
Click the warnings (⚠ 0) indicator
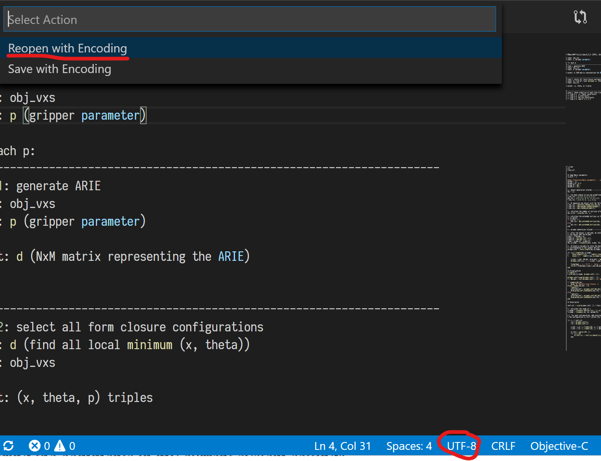pyautogui.click(x=65, y=446)
